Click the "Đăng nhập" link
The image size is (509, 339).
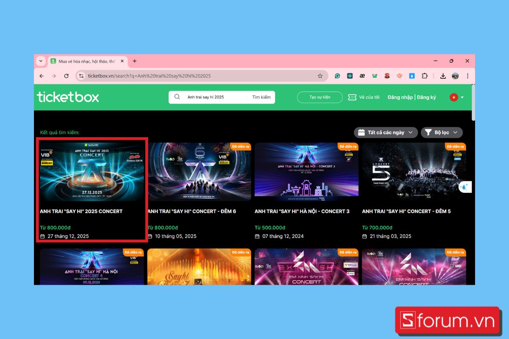pos(400,97)
